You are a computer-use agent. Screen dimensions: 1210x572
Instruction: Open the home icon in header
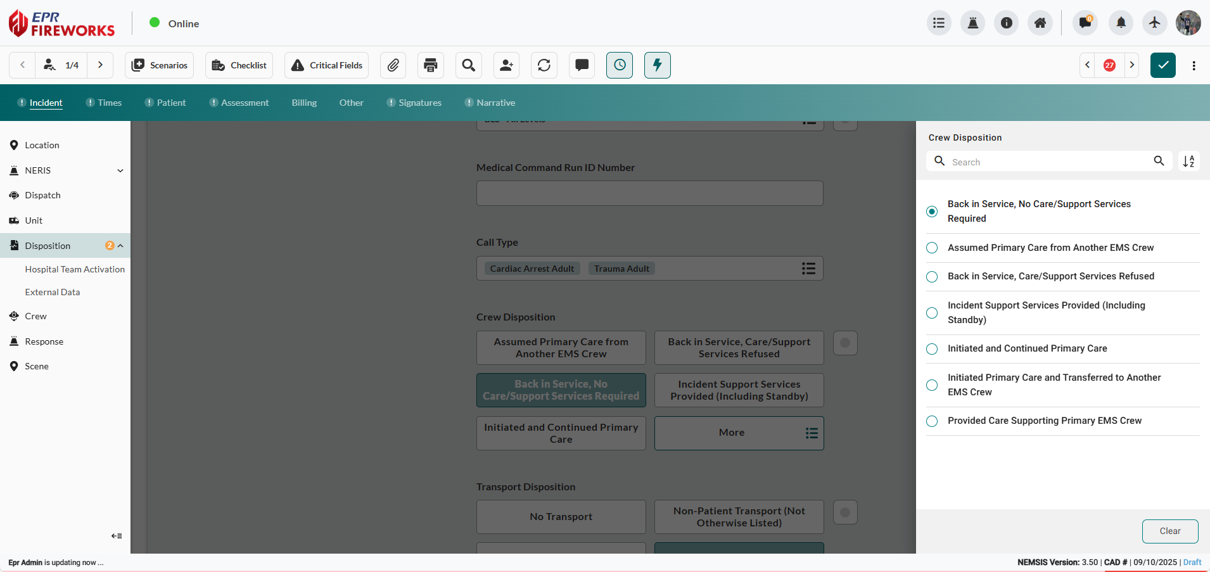pyautogui.click(x=1040, y=23)
